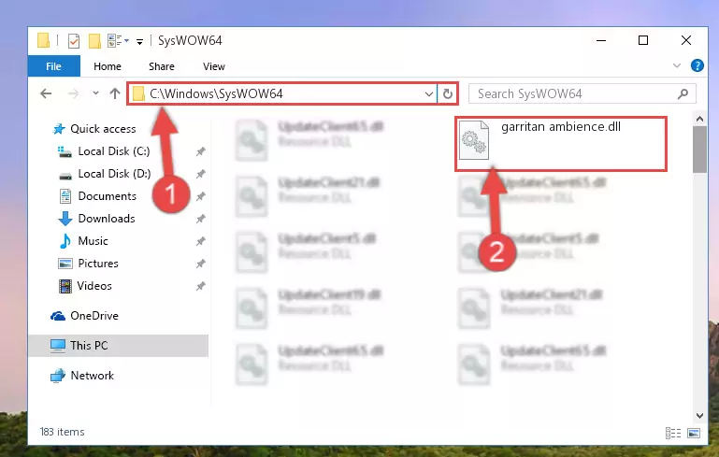Viewport: 719px width, 457px height.
Task: Click the 183 items status bar text
Action: [63, 432]
